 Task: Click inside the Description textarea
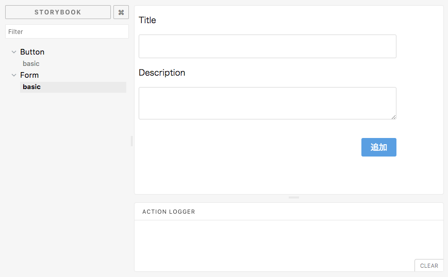point(268,103)
